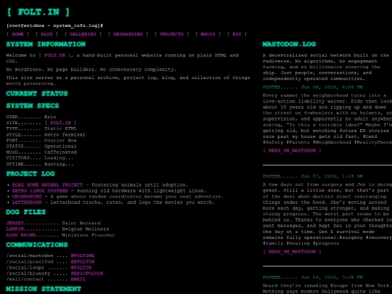
Task: Open the RSS feed link
Action: pyautogui.click(x=237, y=34)
